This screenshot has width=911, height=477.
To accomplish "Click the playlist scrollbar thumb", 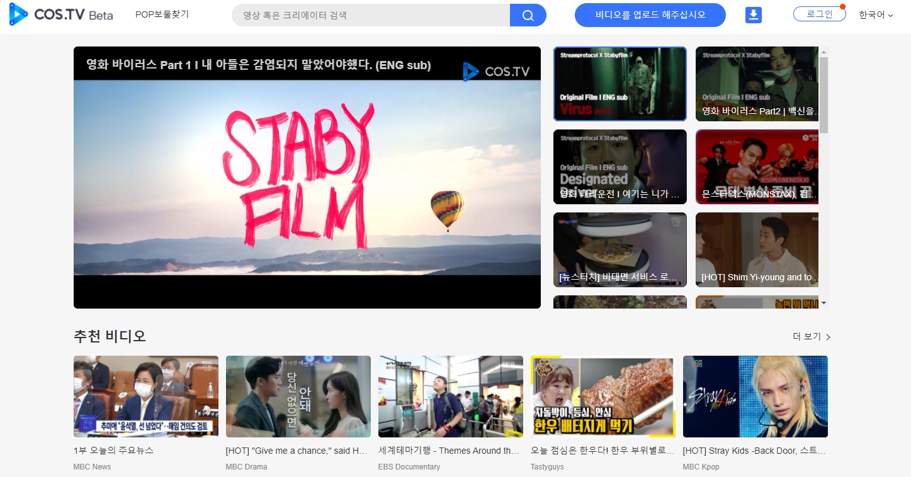I will pyautogui.click(x=823, y=95).
